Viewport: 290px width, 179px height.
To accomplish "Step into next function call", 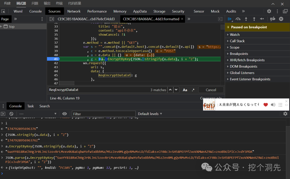I will (x=246, y=19).
